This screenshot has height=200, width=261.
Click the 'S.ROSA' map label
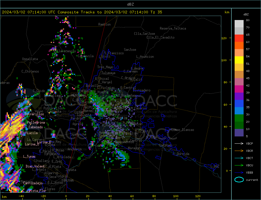point(151,137)
